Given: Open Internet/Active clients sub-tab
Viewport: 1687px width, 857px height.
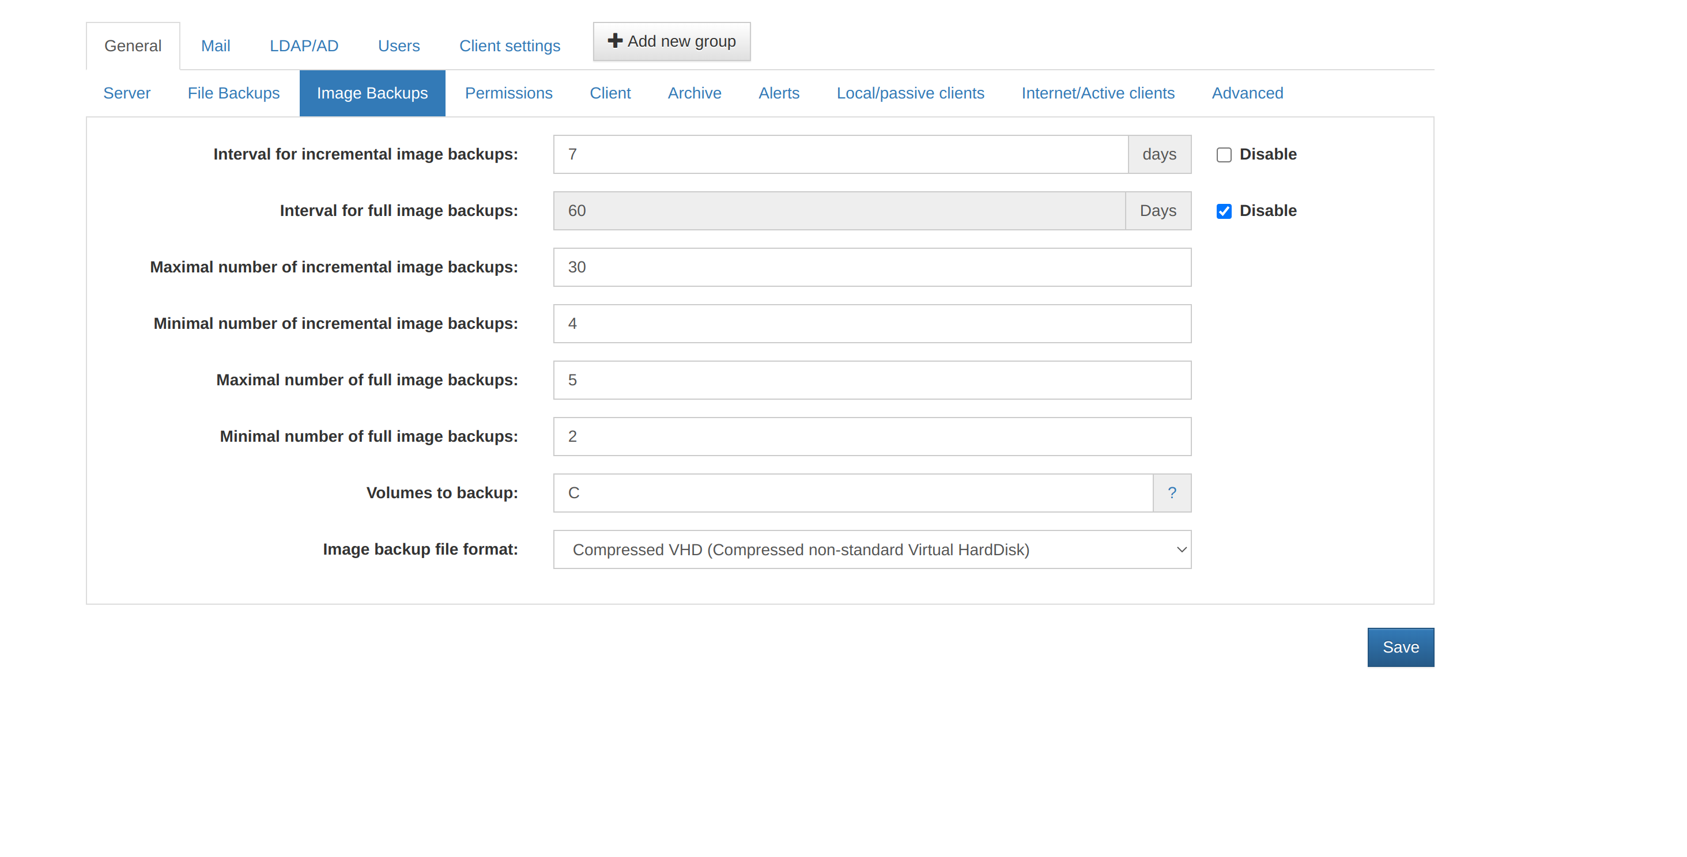Looking at the screenshot, I should pyautogui.click(x=1097, y=93).
